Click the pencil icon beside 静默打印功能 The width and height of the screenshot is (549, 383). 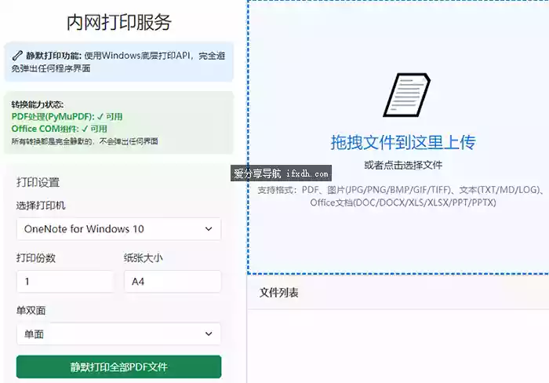coord(17,57)
